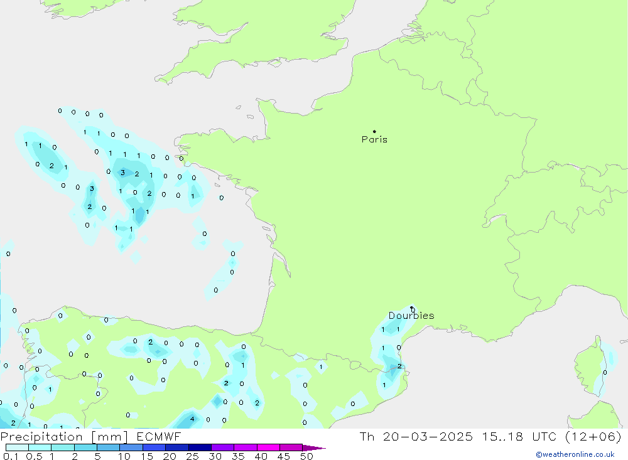Select the 25–30 mm navy legend swatch
628x460 pixels.
pos(200,447)
